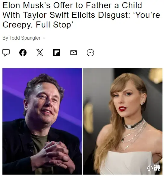Open more share options ellipsis icon
164x176 pixels.
90,53
